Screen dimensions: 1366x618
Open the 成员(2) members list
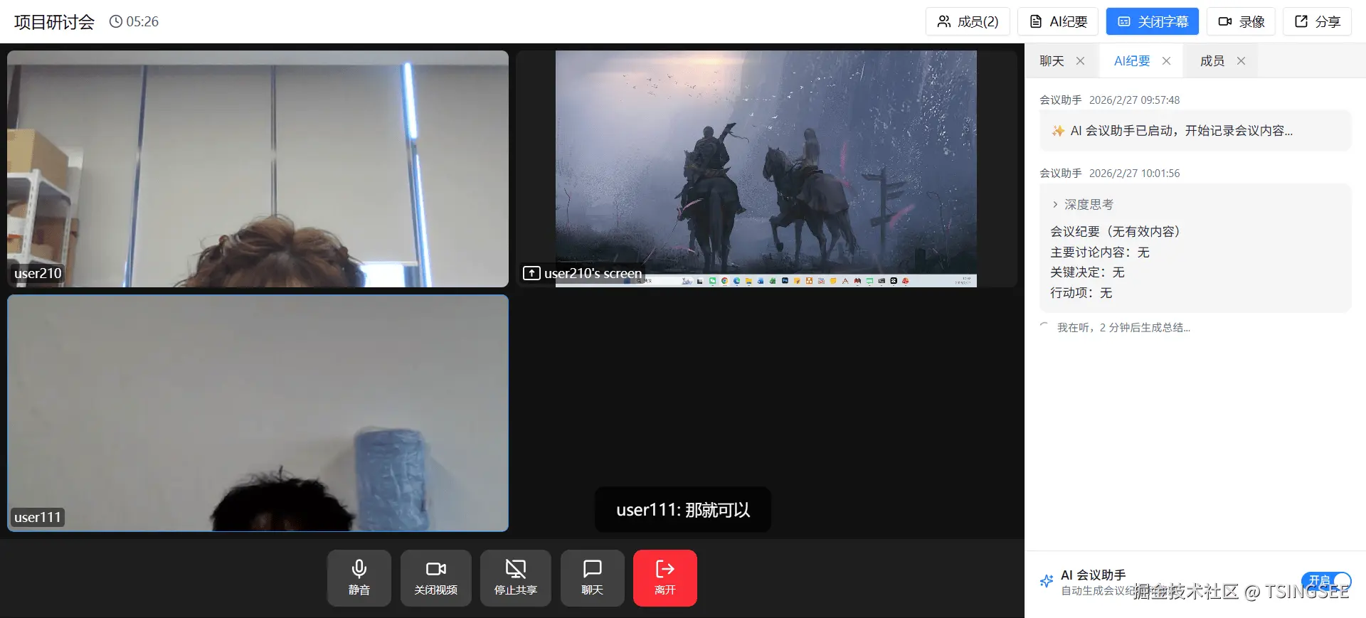click(968, 21)
